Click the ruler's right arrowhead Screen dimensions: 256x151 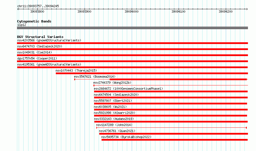coord(247,9)
